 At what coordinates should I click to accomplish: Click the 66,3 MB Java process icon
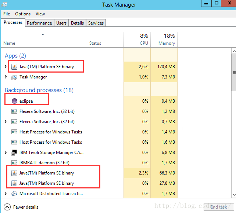click(14, 173)
